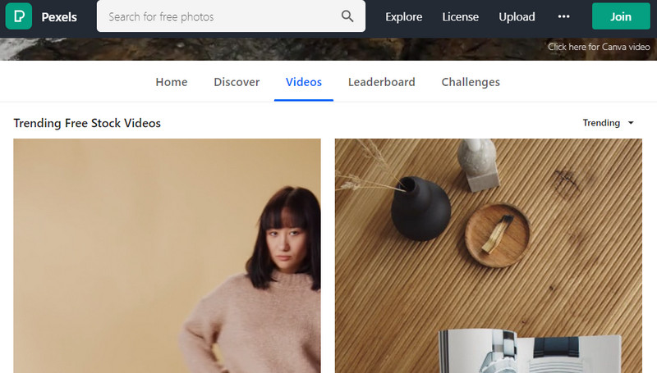Open the three-dots more options menu
This screenshot has width=657, height=373.
pos(563,16)
